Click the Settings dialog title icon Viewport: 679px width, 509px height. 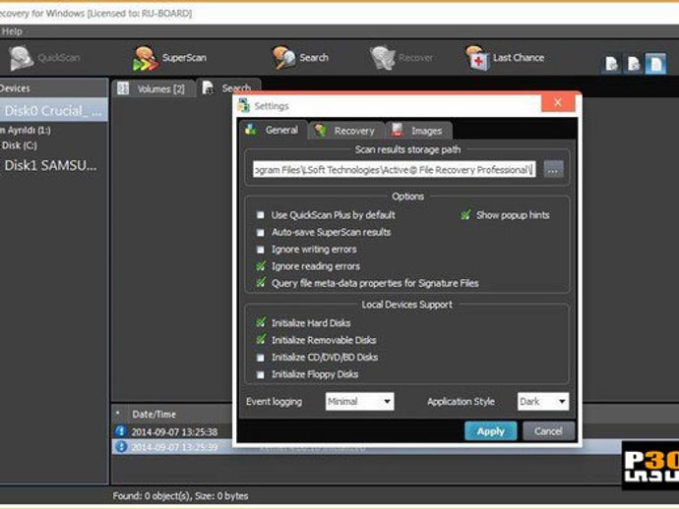[244, 106]
